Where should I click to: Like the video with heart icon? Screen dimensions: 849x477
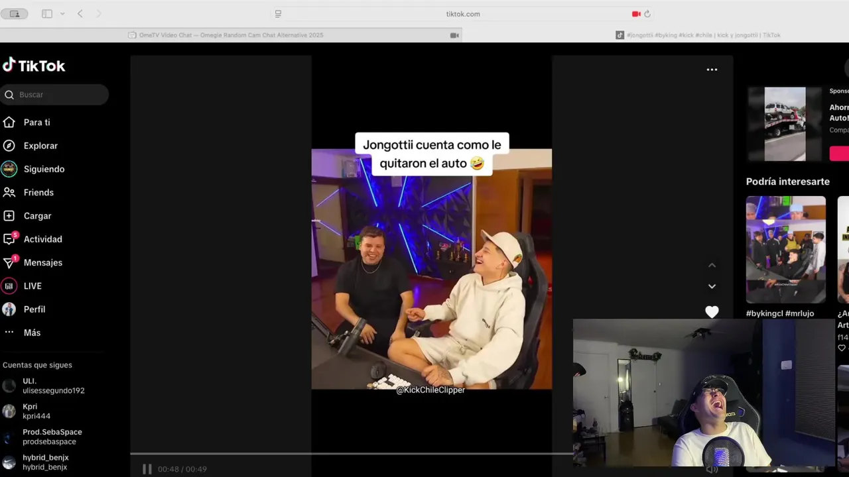pyautogui.click(x=712, y=311)
